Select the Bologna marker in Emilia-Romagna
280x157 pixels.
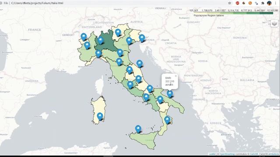click(120, 53)
